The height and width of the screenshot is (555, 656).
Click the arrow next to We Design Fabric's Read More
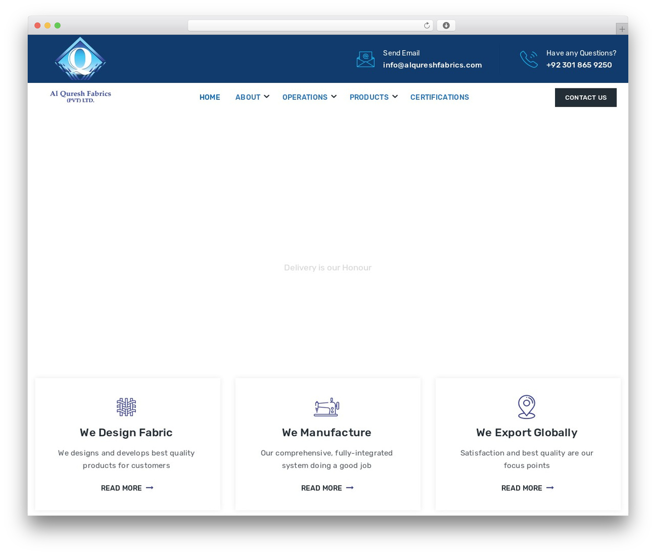pos(150,488)
